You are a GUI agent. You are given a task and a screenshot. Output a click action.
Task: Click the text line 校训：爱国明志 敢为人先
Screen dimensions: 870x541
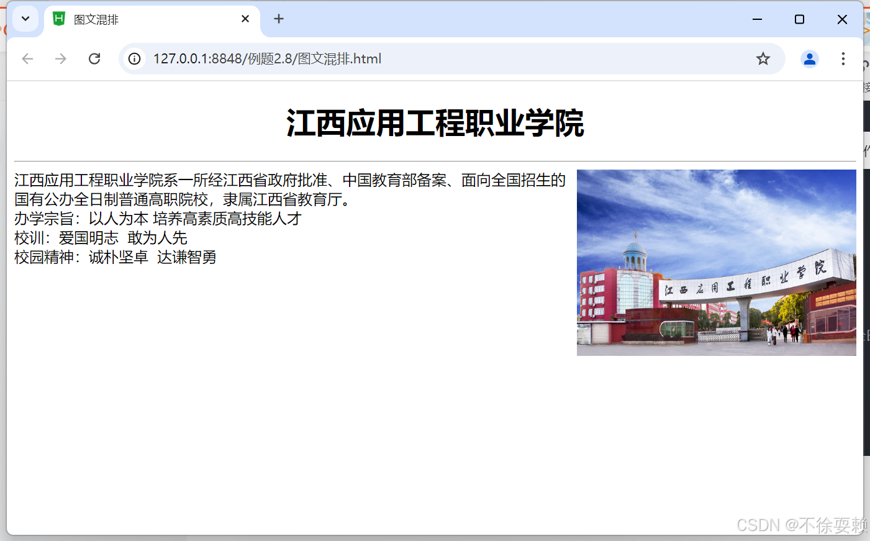pyautogui.click(x=101, y=238)
